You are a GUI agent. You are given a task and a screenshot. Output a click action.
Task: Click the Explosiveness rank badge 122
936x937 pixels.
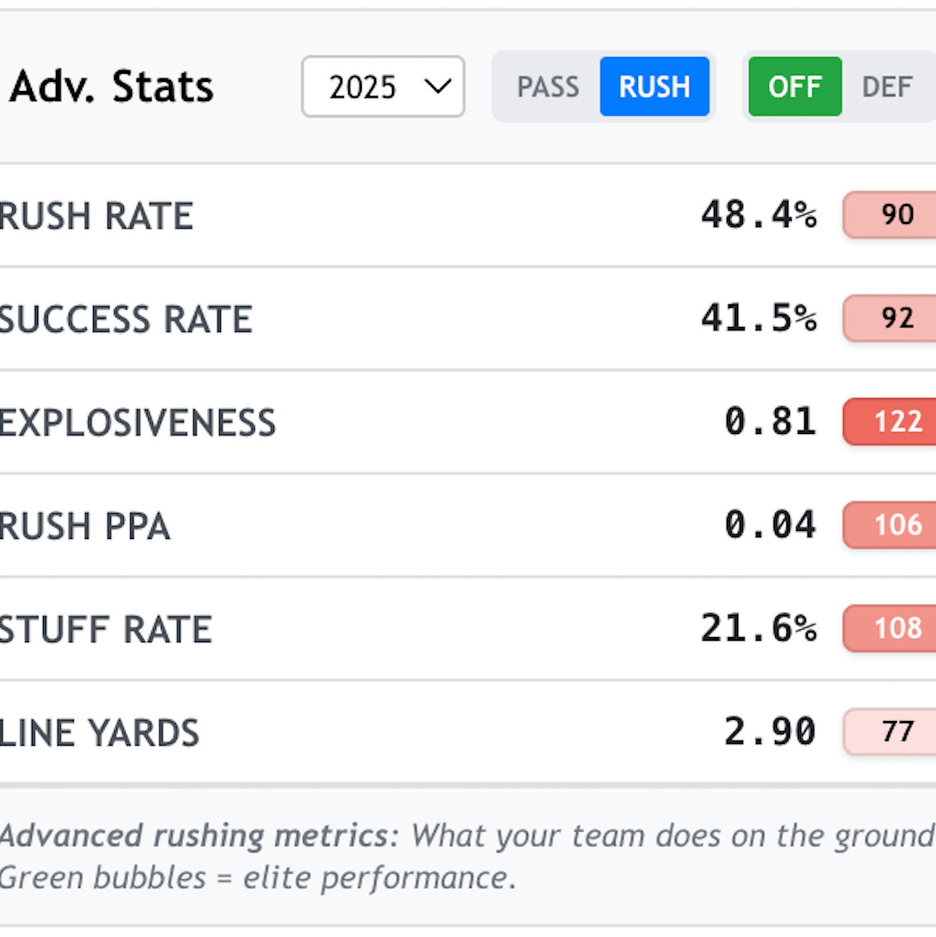click(896, 421)
